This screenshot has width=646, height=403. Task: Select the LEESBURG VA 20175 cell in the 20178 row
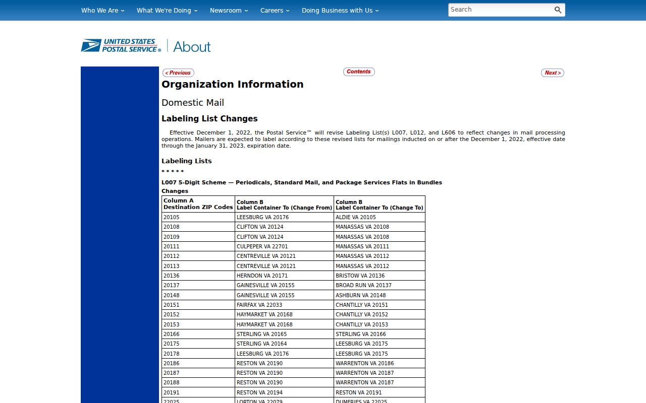click(x=380, y=354)
